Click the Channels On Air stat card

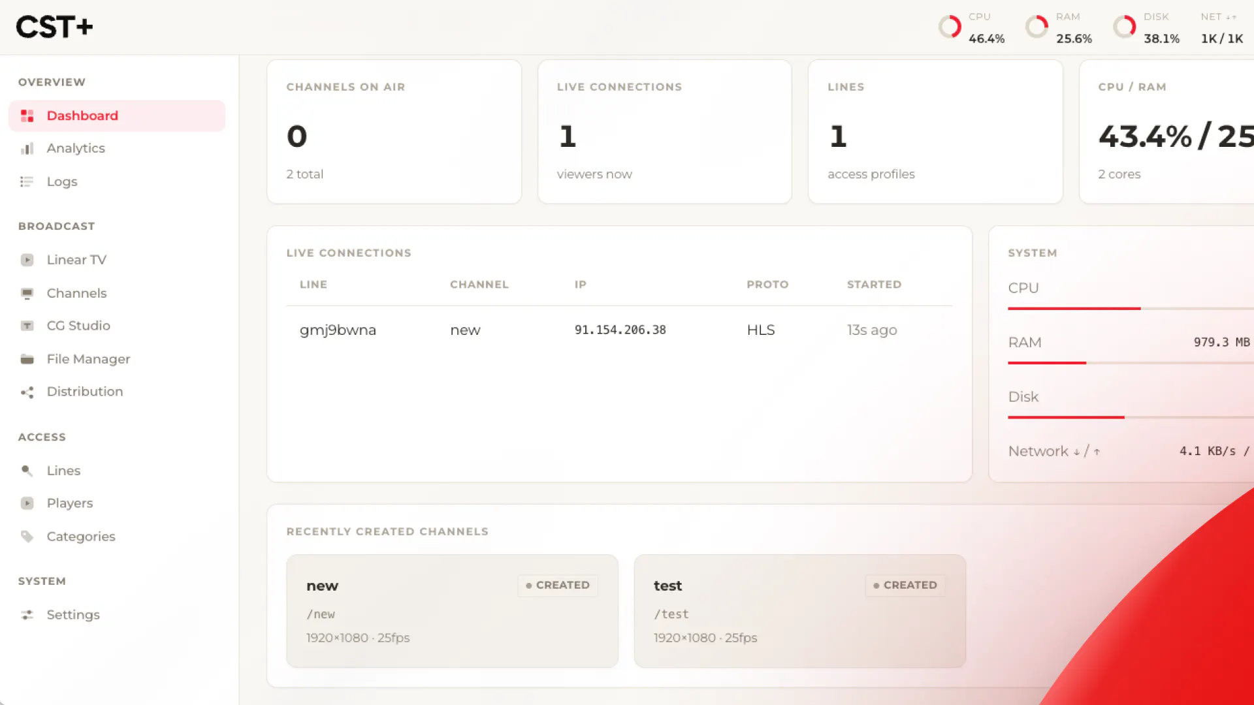[x=394, y=132]
